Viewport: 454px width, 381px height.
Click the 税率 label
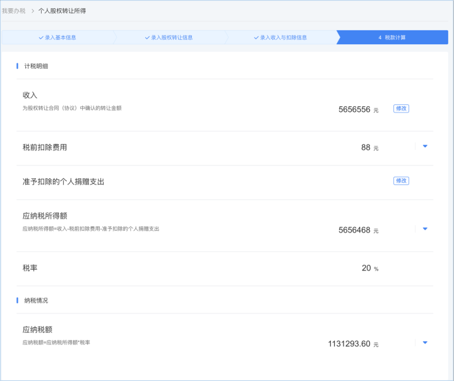click(x=30, y=268)
